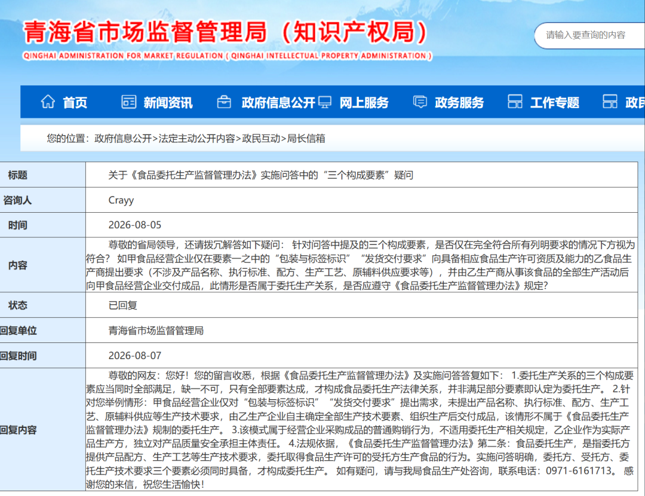Open the 网上服务 menu item
Image resolution: width=645 pixels, height=496 pixels.
tap(364, 103)
